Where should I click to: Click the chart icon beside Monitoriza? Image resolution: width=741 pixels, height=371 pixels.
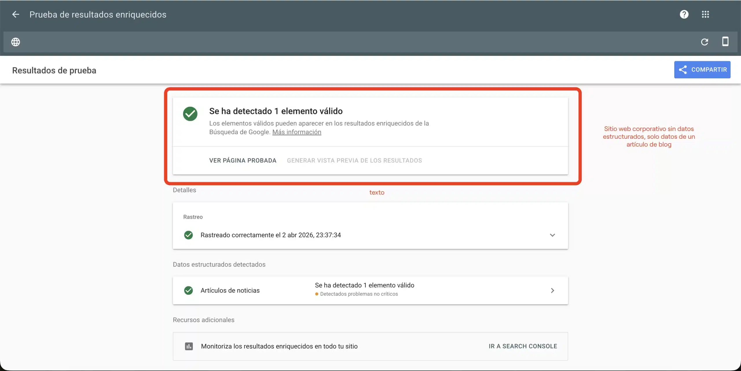tap(189, 346)
